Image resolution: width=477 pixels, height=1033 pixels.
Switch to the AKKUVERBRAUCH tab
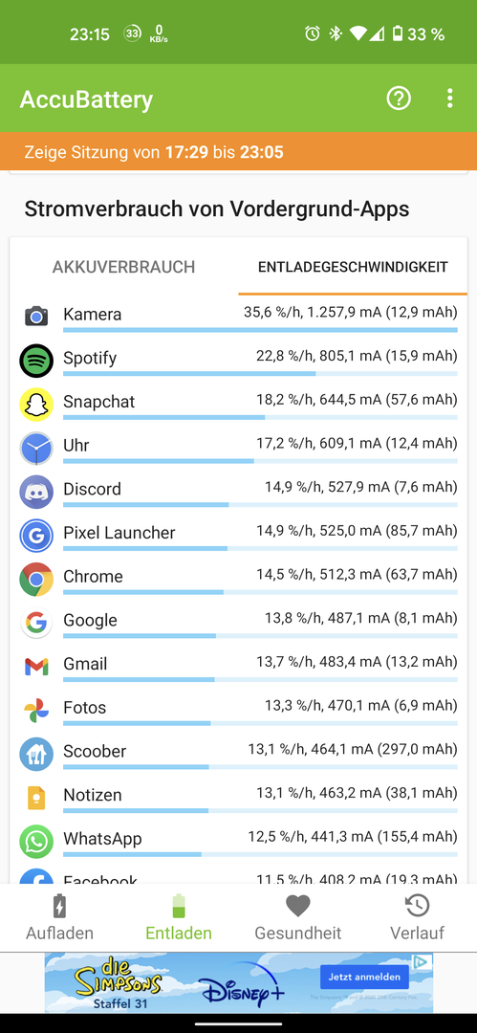pyautogui.click(x=124, y=267)
